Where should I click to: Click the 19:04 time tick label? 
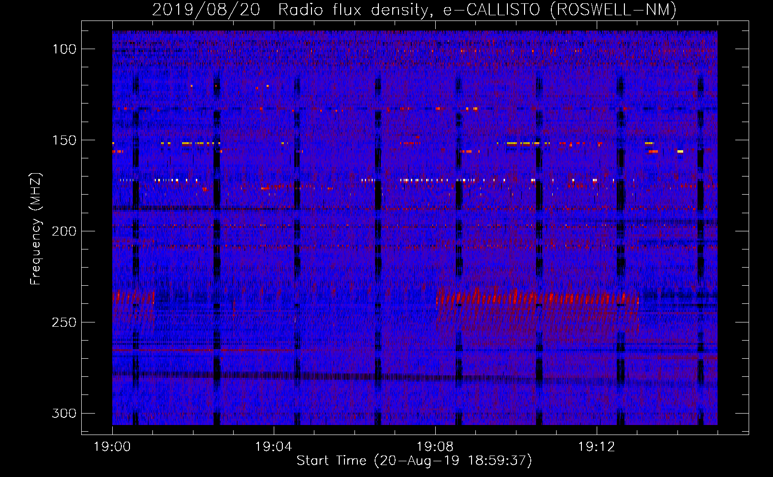(273, 447)
